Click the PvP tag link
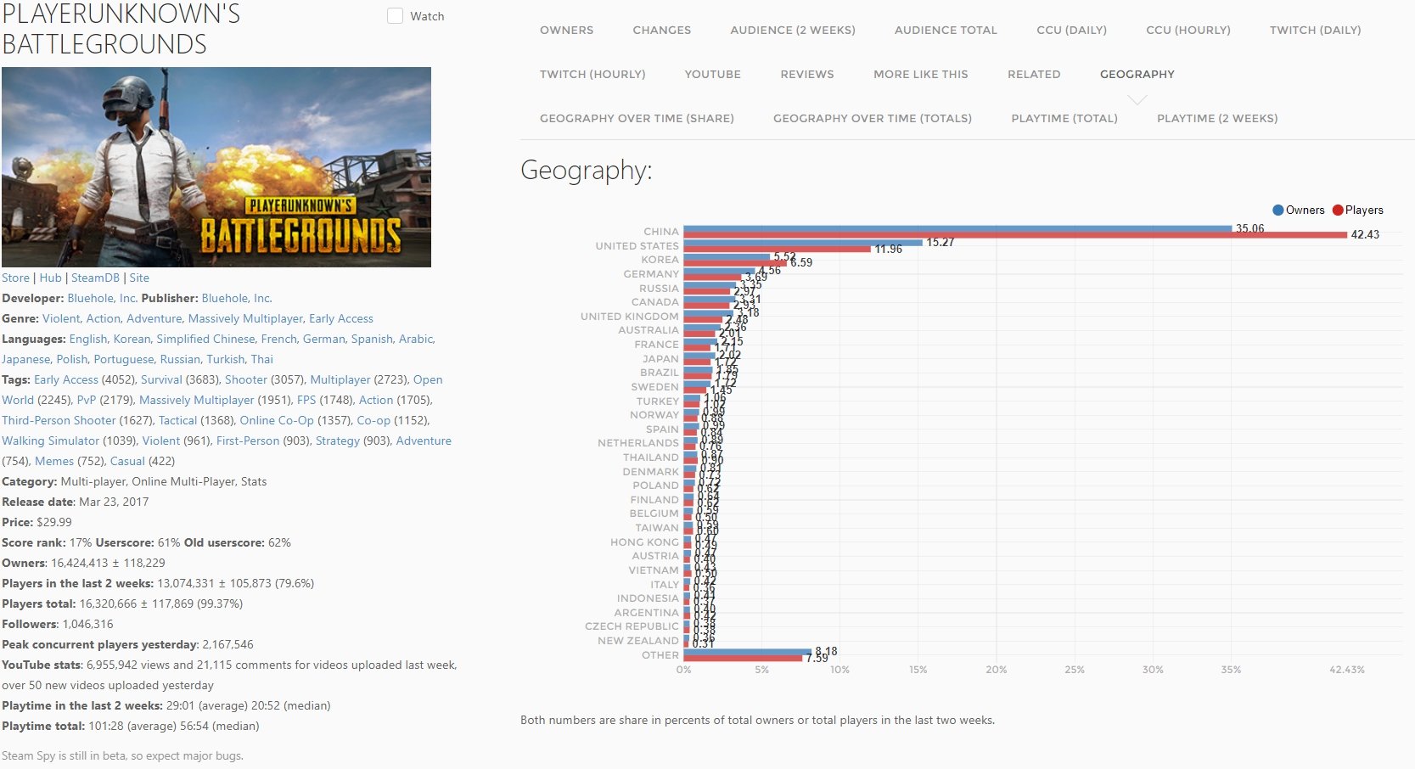 tap(87, 400)
